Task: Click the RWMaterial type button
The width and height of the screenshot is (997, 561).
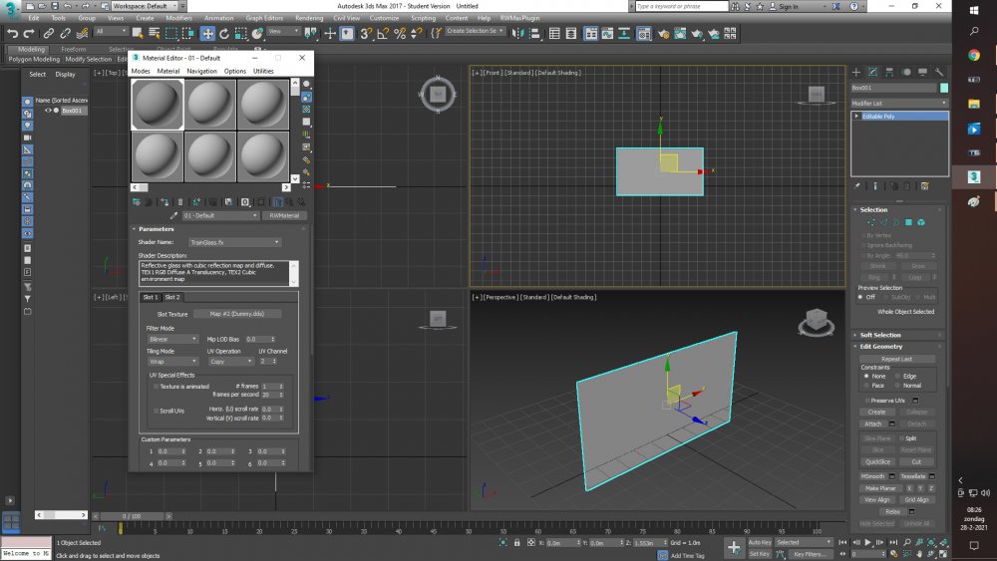Action: [285, 215]
